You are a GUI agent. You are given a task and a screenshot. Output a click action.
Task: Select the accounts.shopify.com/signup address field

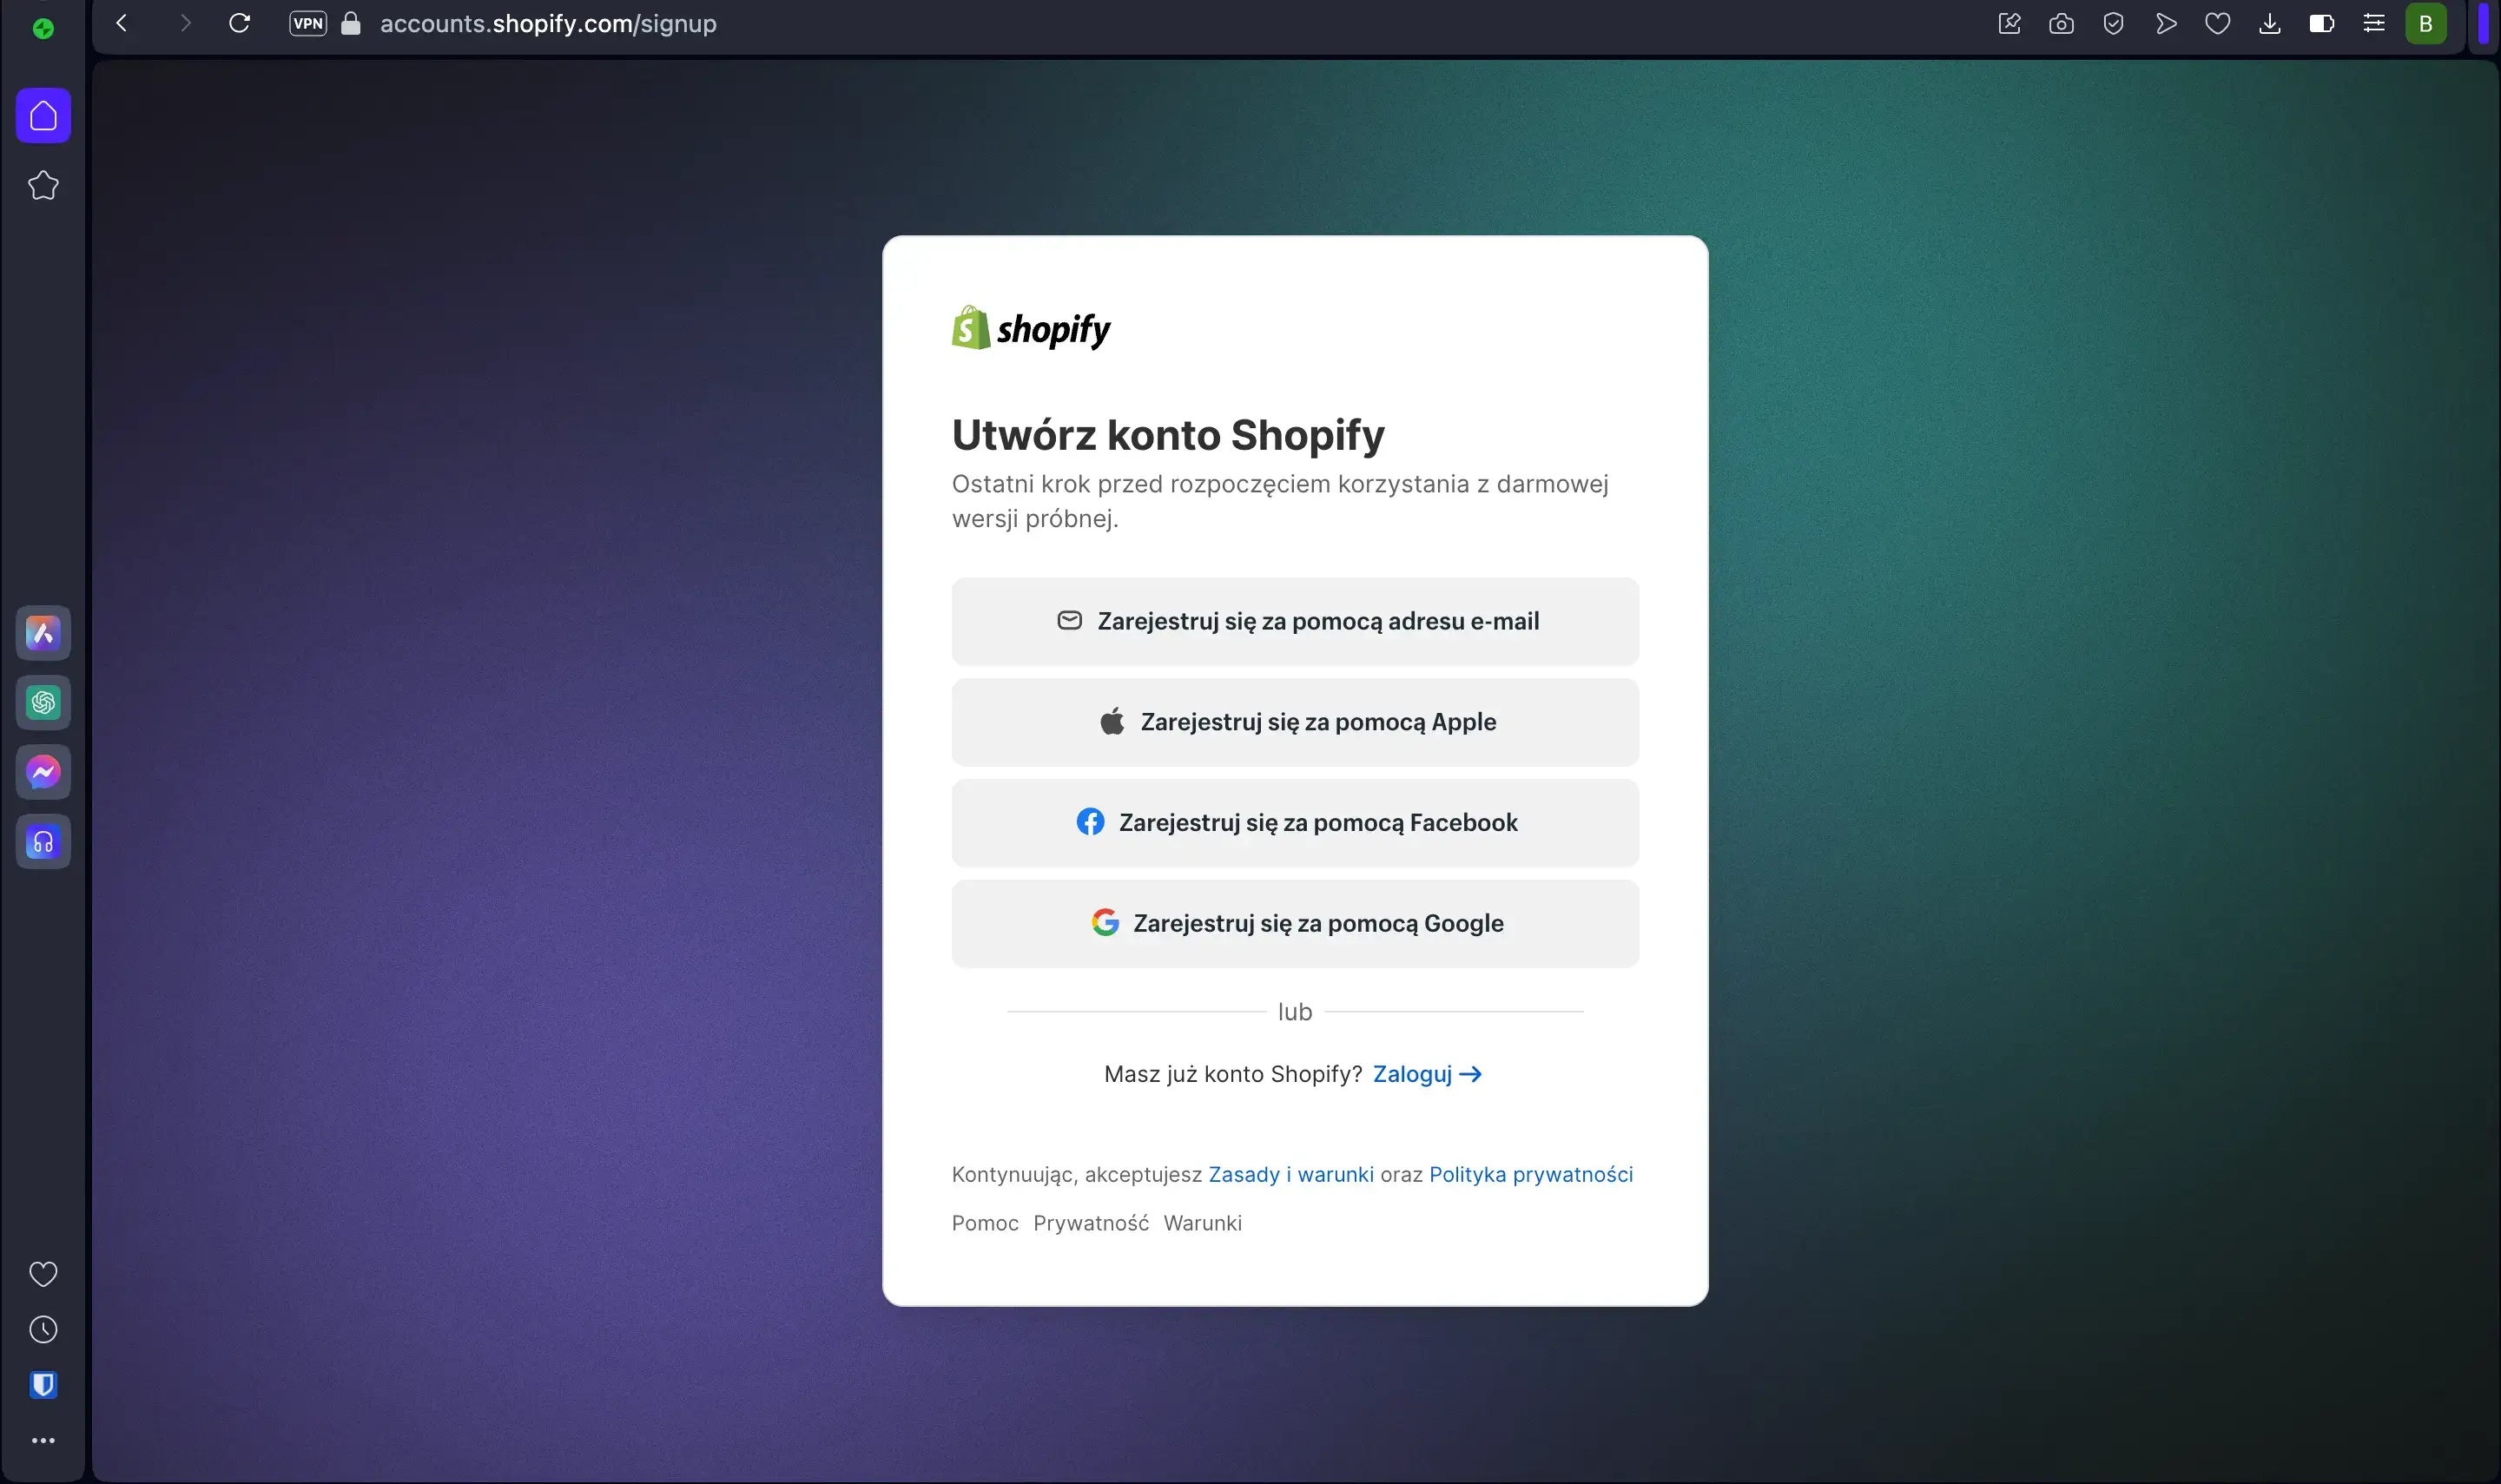tap(548, 23)
